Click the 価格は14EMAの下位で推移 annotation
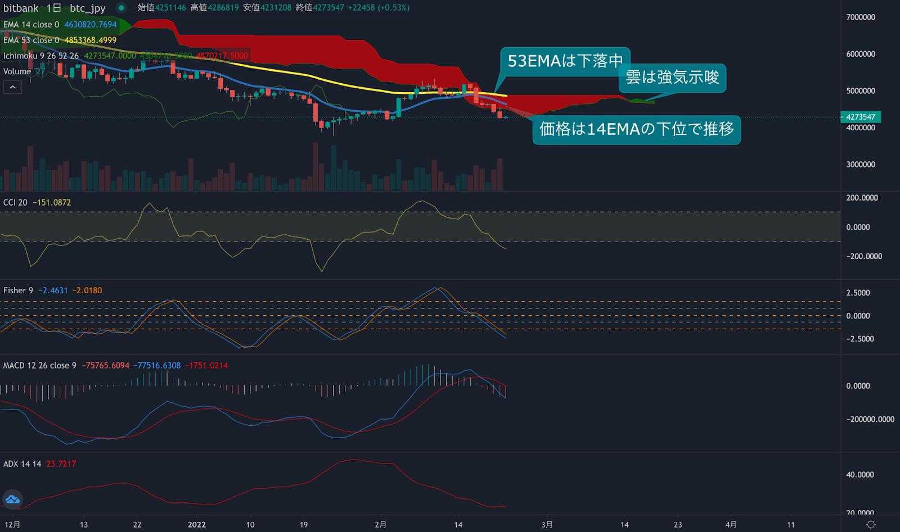 point(636,129)
